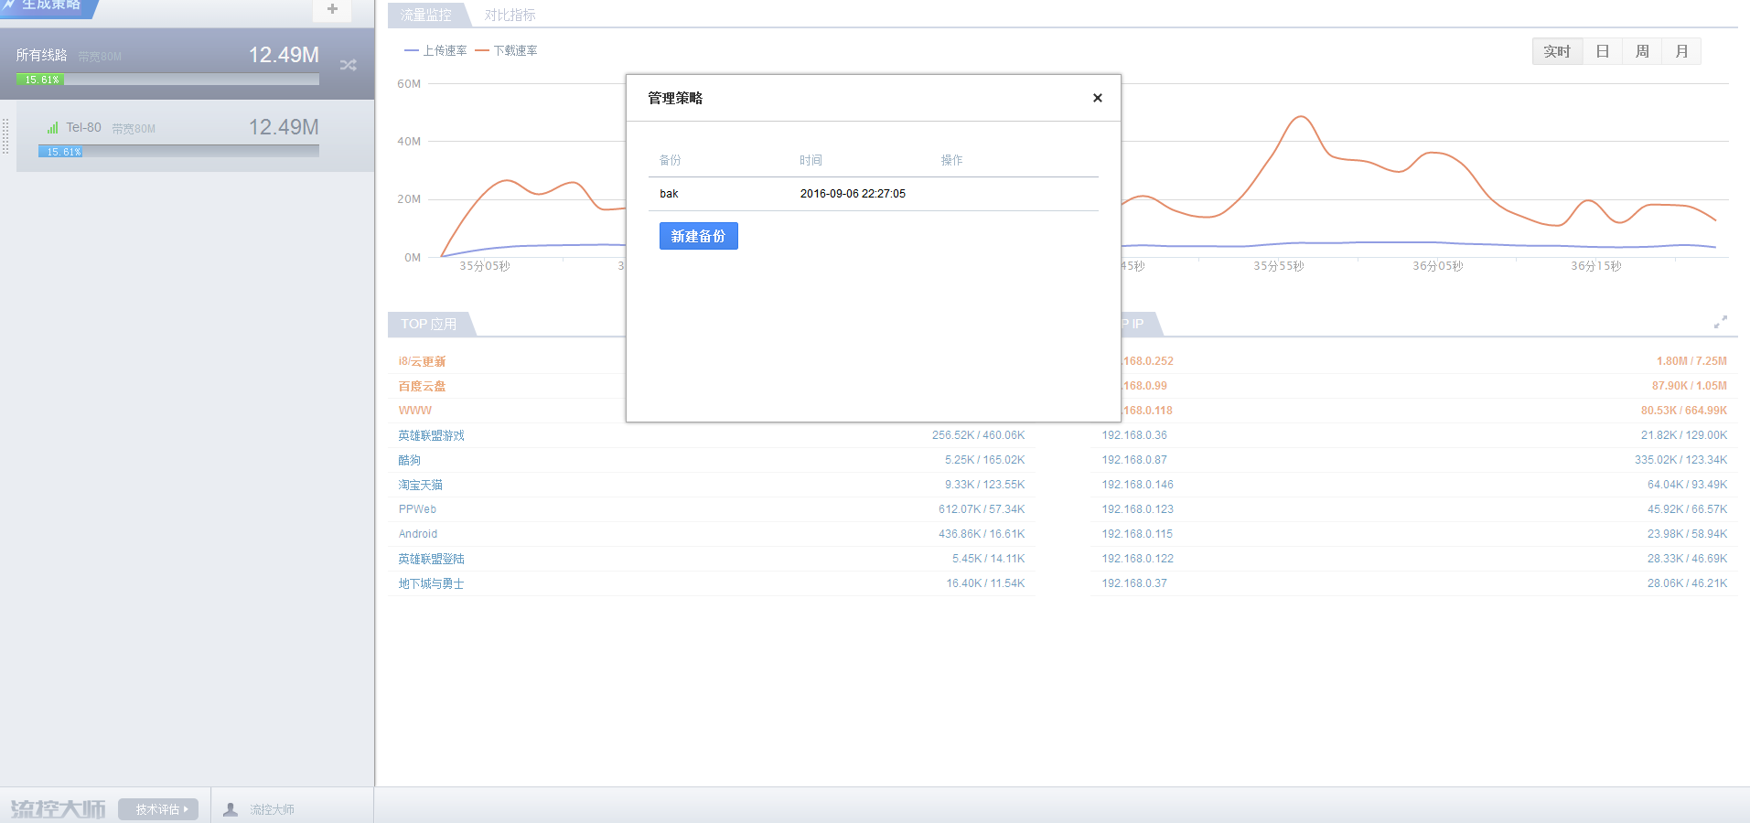The height and width of the screenshot is (823, 1750).
Task: Open 地下城与勇士 application entry
Action: [x=431, y=583]
